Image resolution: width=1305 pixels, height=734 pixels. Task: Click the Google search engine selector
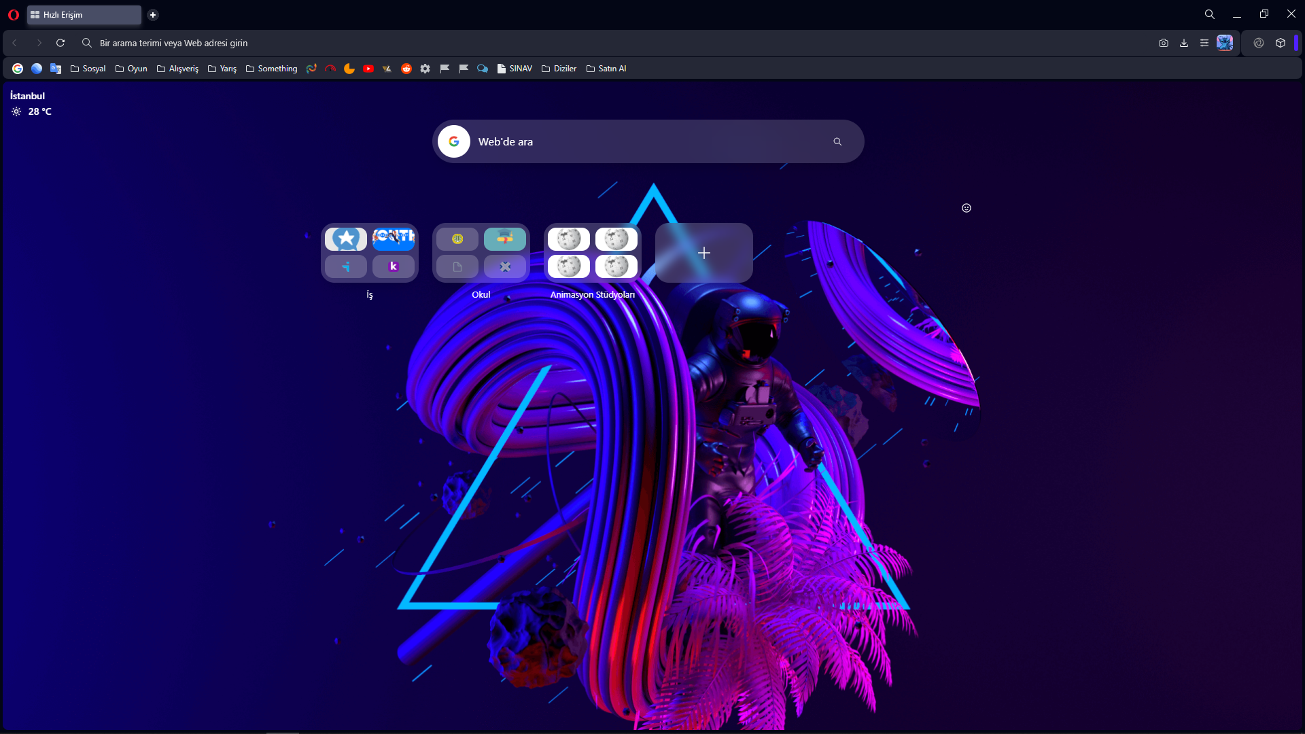(x=454, y=141)
